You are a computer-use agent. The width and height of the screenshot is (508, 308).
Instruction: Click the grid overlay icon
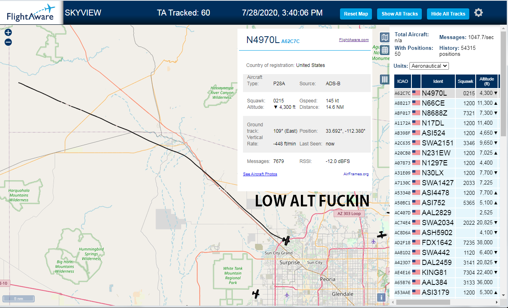(x=385, y=50)
